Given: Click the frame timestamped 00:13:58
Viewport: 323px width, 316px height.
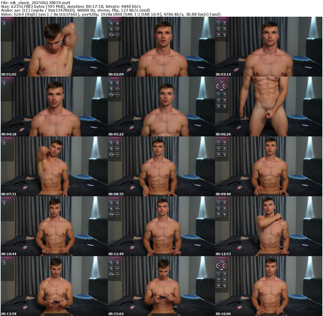Looking at the screenshot, I should [54, 286].
